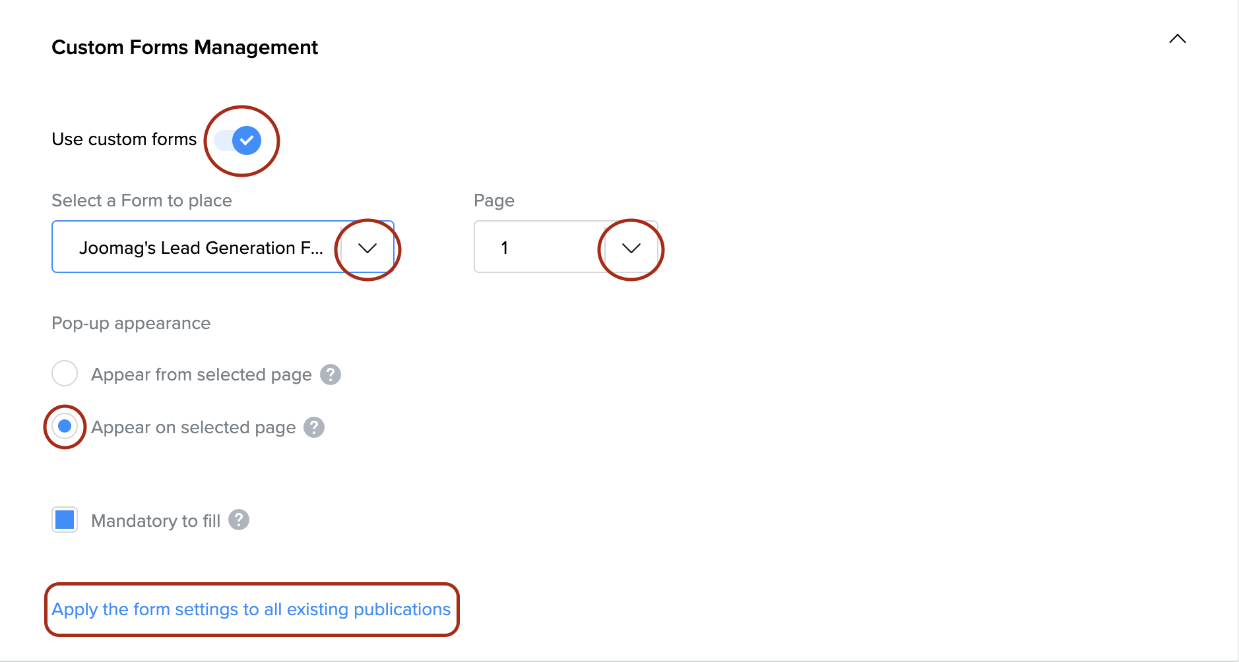1239x662 pixels.
Task: Click the Joomag's Lead Generation form name text
Action: click(x=201, y=248)
